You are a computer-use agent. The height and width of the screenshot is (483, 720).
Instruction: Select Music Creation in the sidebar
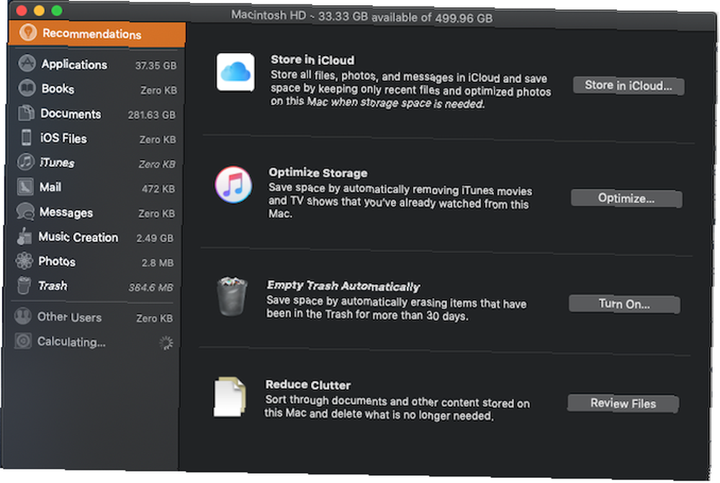click(93, 237)
